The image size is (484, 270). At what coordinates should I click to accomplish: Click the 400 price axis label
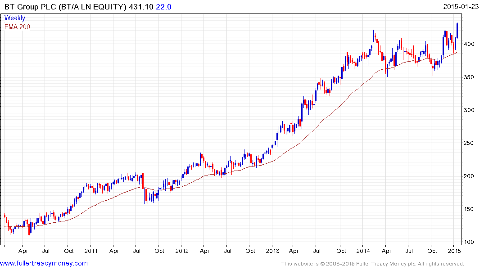(469, 44)
